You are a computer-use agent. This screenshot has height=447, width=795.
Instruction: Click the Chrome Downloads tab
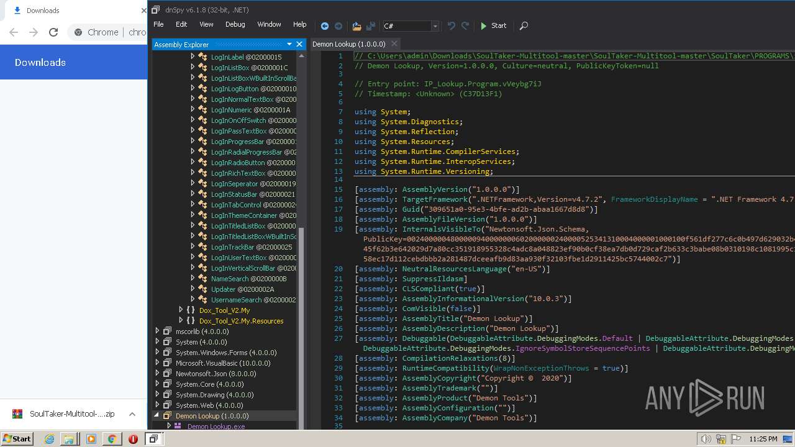[x=42, y=11]
